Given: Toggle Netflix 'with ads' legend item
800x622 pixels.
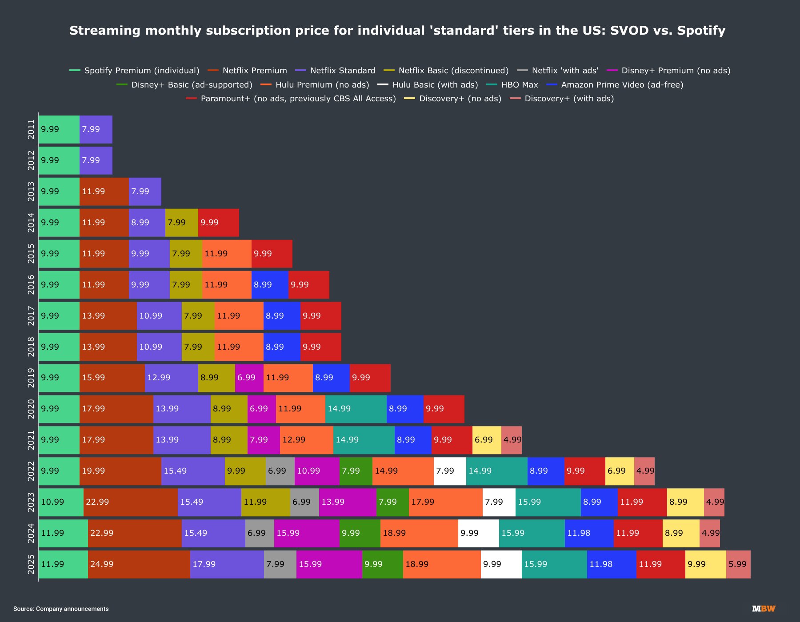Looking at the screenshot, I should [x=558, y=71].
